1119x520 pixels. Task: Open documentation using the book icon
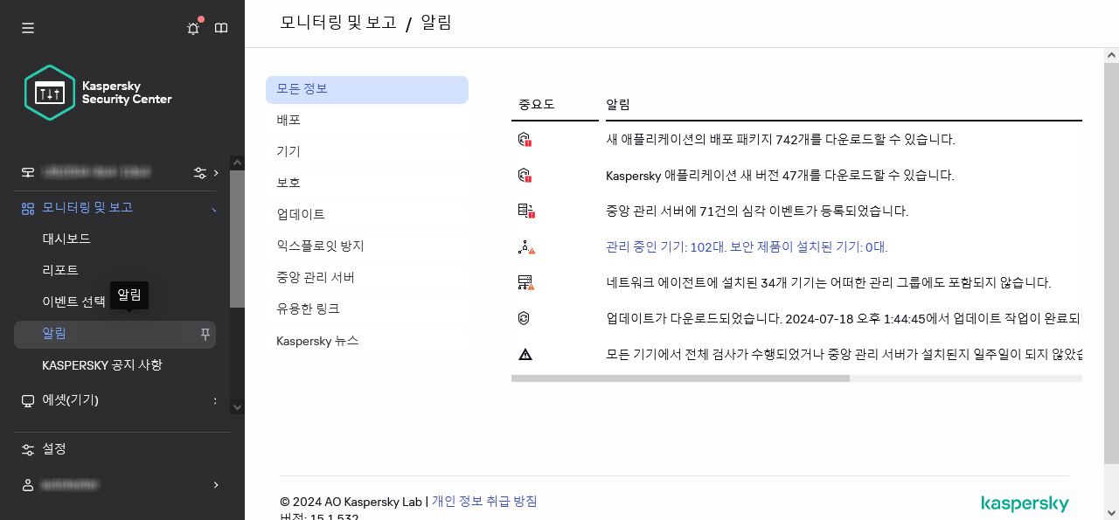[x=221, y=27]
